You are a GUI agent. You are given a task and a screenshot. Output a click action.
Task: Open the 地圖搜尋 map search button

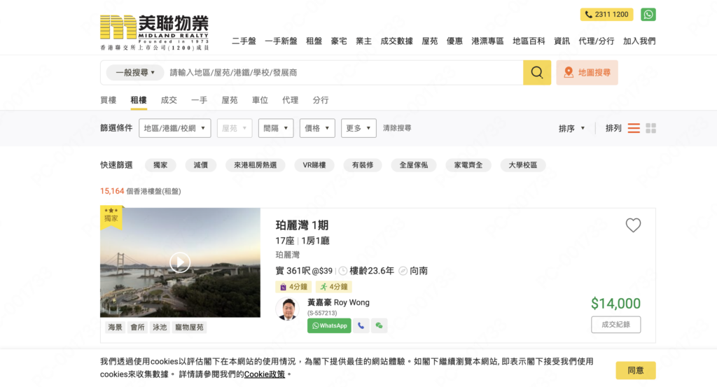(587, 73)
